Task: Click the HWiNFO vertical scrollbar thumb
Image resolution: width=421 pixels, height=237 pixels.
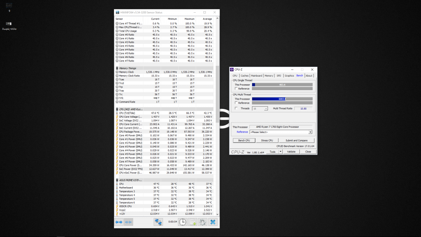Action: click(217, 94)
